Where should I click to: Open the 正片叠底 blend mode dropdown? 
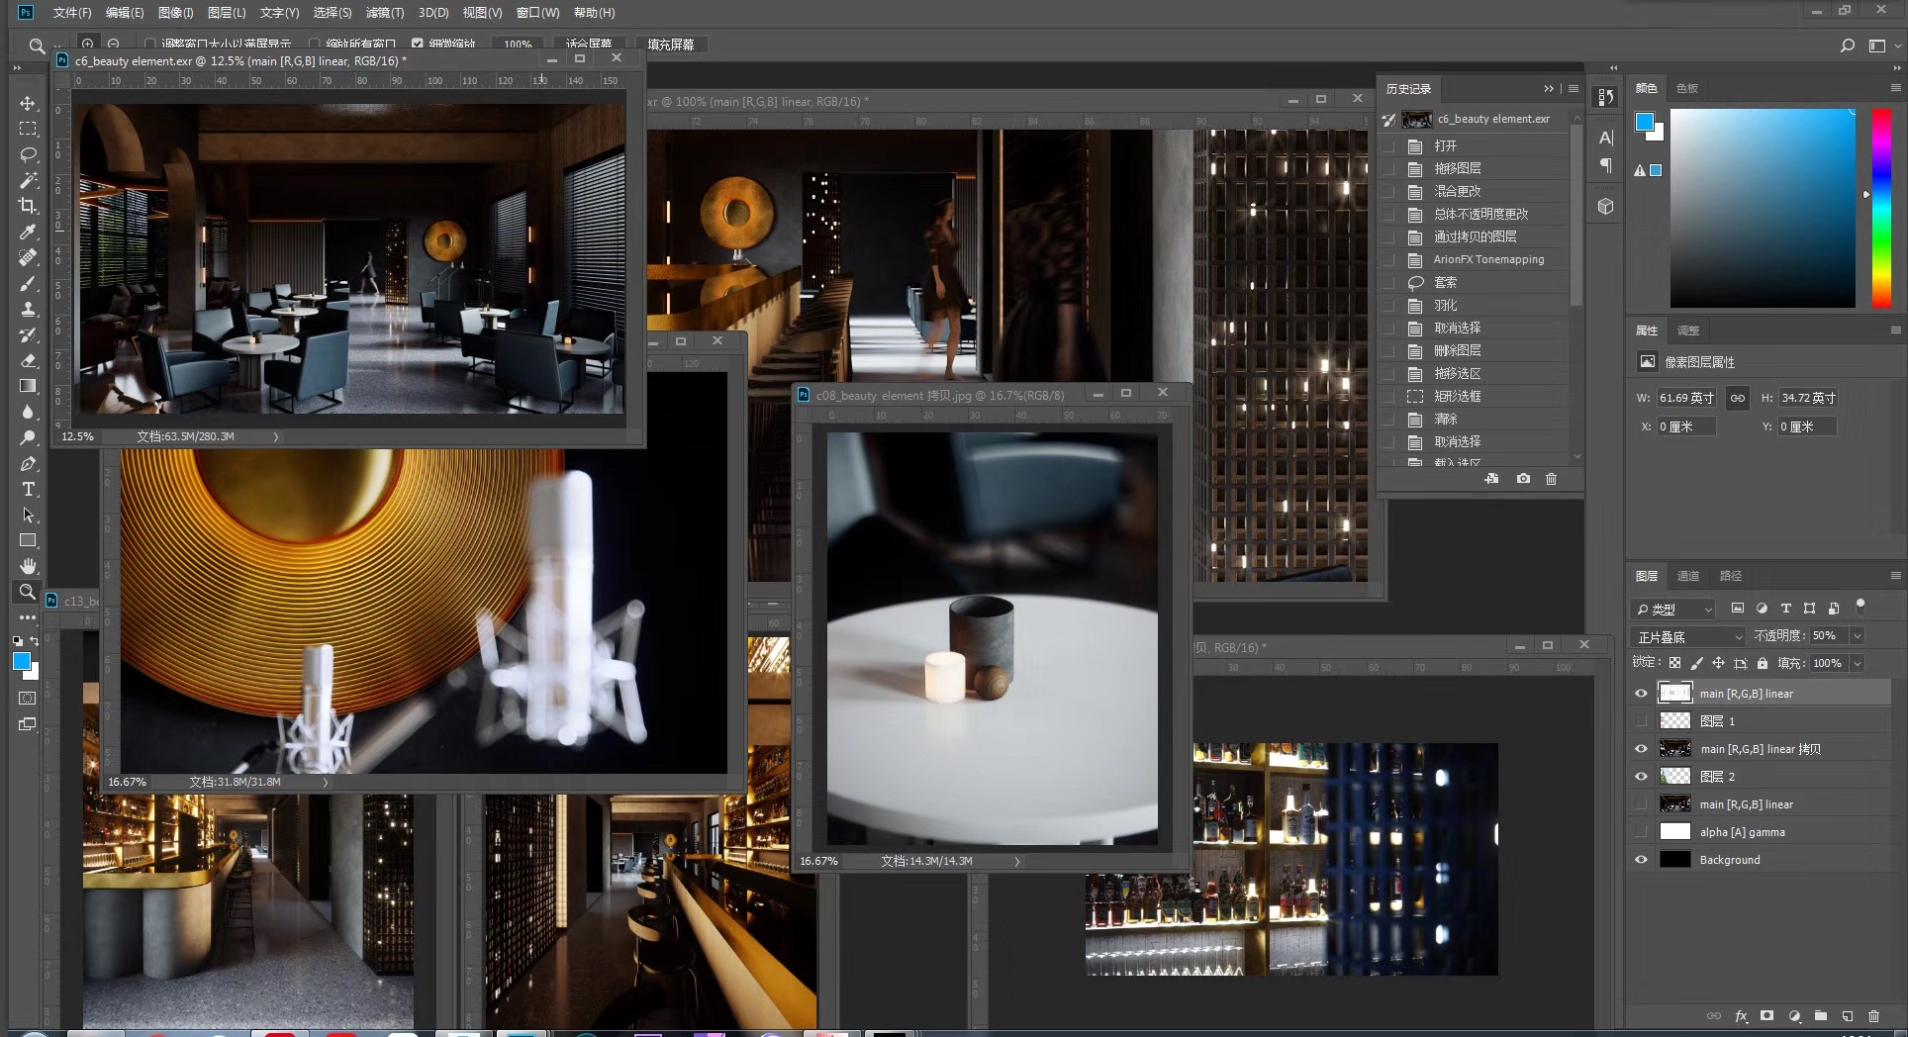click(x=1687, y=636)
